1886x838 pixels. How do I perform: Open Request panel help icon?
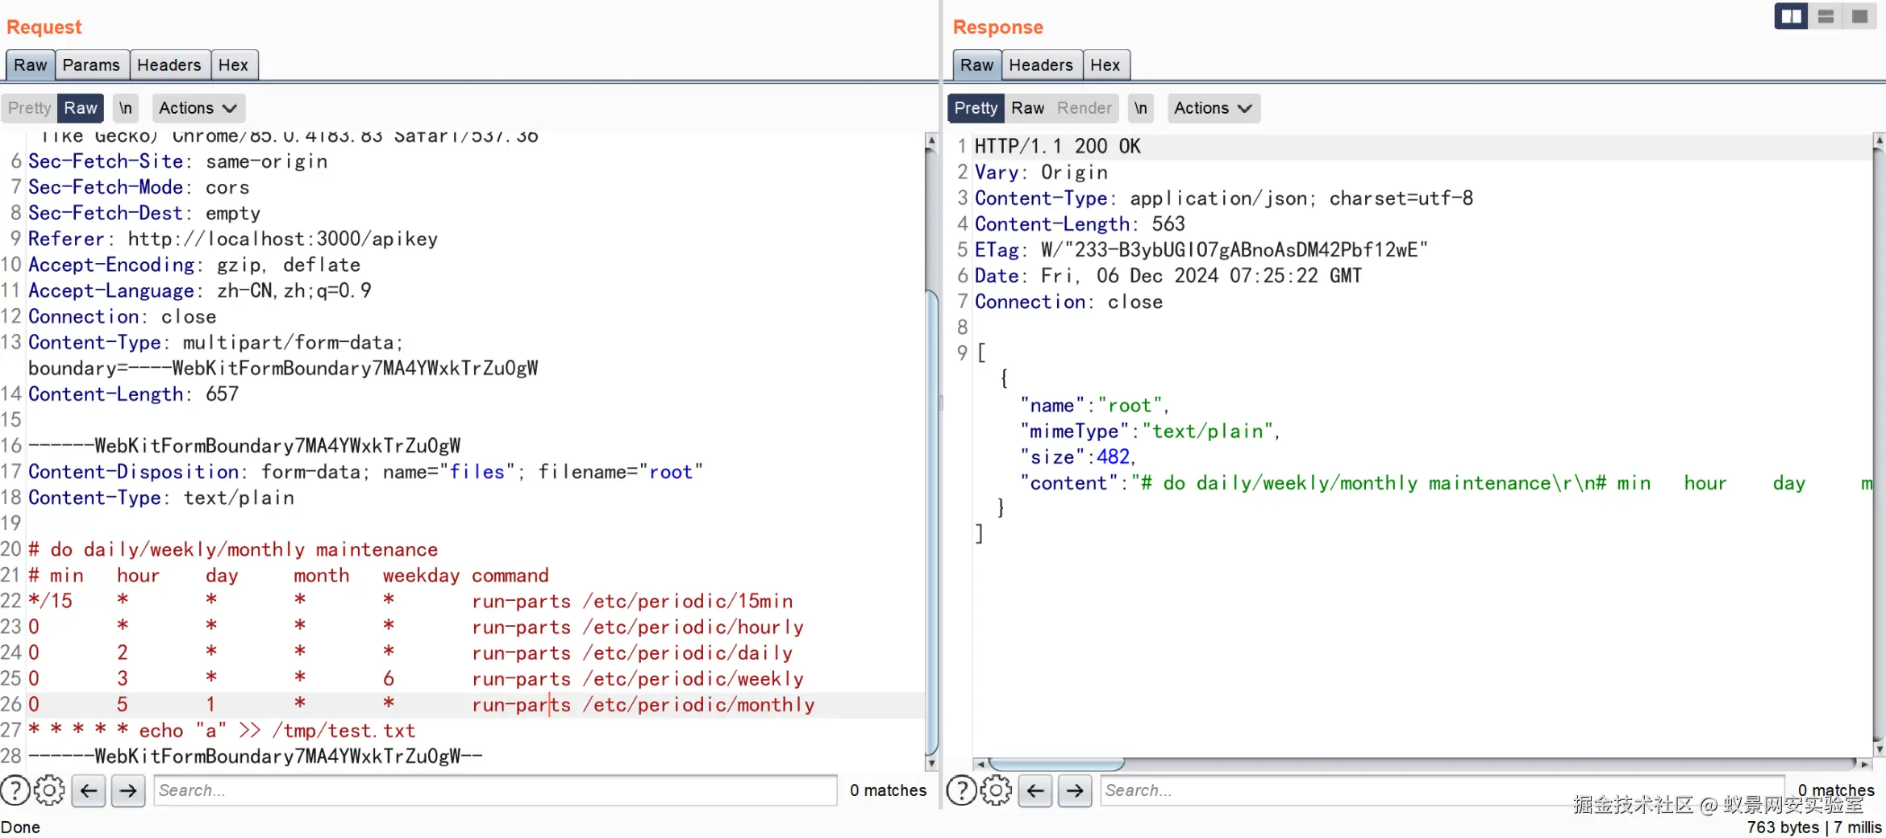tap(15, 790)
